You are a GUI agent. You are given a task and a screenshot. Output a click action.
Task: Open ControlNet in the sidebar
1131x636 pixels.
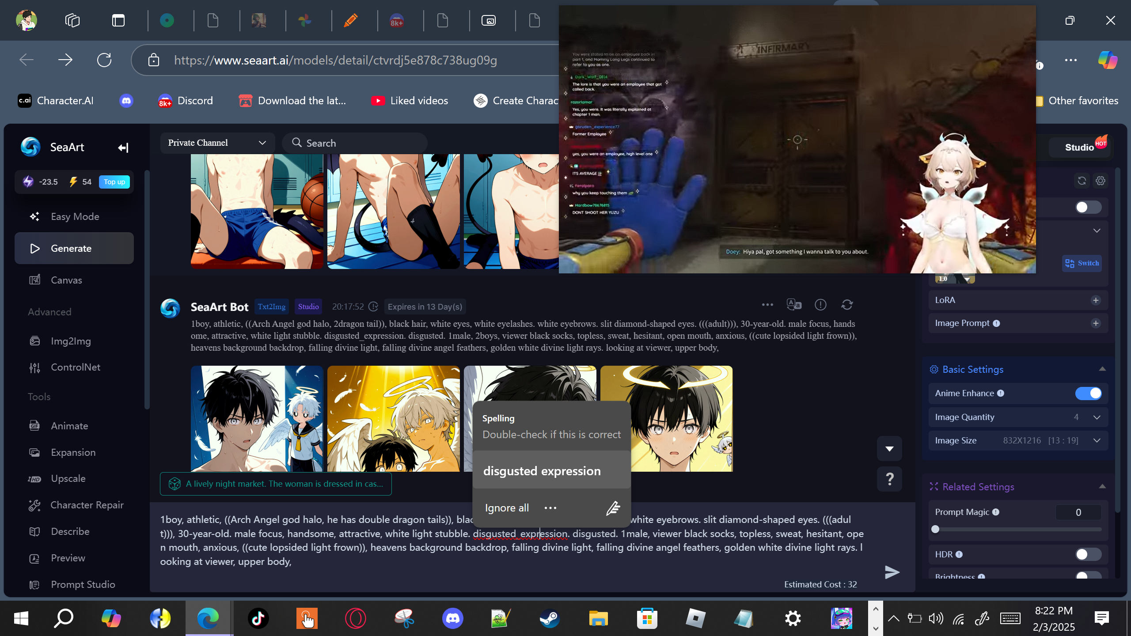tap(74, 367)
